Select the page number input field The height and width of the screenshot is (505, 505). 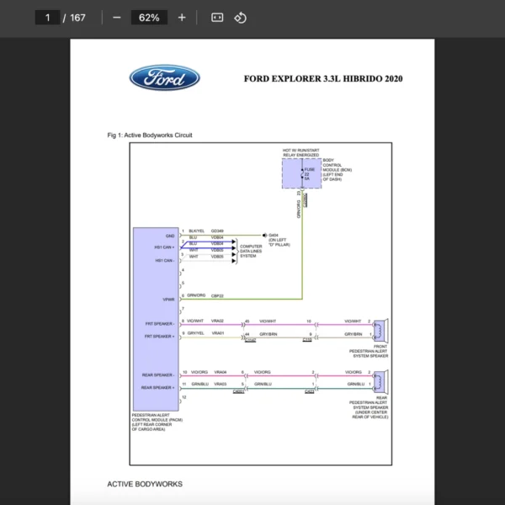[49, 18]
